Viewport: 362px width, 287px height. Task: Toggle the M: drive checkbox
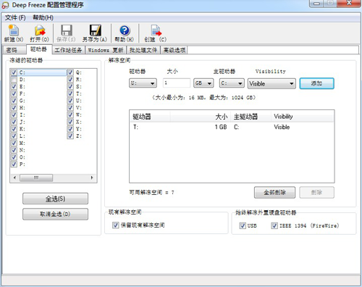click(14, 143)
